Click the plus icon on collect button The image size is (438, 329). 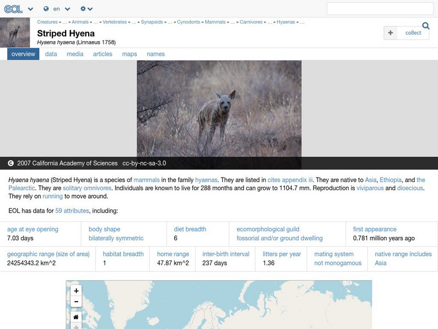[x=390, y=33]
